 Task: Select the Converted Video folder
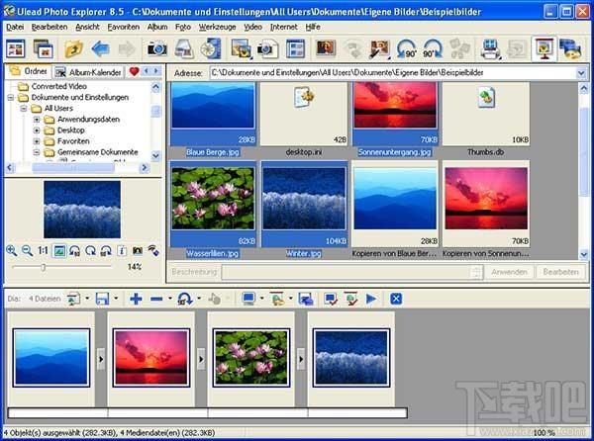pos(52,87)
